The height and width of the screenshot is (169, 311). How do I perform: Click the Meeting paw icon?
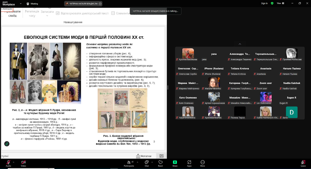28,3
